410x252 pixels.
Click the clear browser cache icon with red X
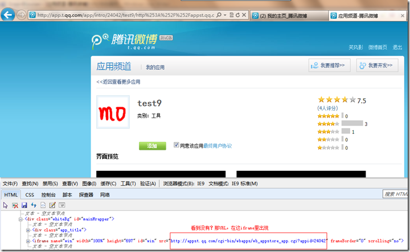(x=15, y=205)
